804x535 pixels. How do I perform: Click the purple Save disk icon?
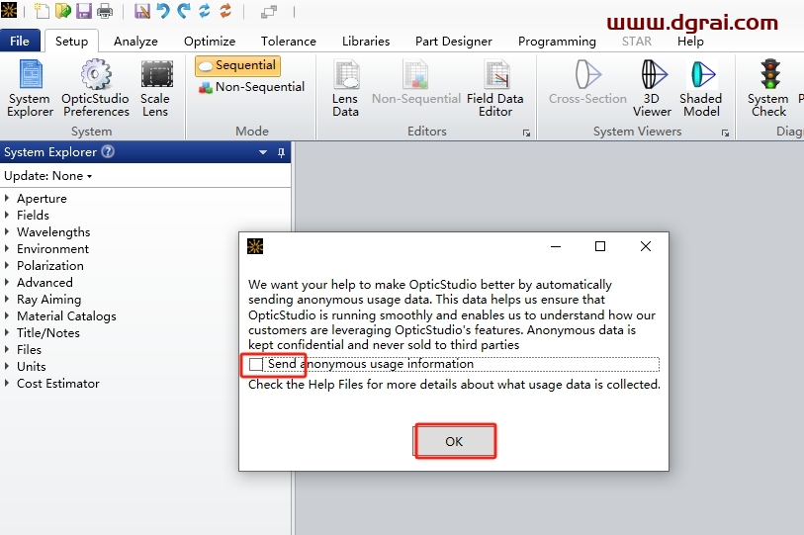(84, 11)
